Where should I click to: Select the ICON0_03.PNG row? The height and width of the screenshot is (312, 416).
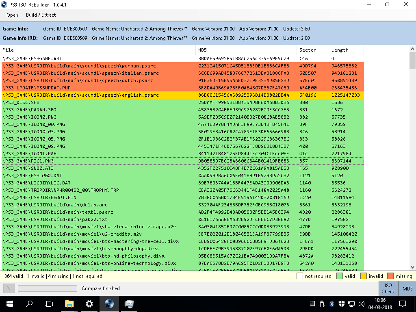point(182,132)
